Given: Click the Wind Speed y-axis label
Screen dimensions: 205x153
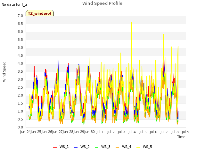Looking at the screenshot, I should tap(4, 72).
